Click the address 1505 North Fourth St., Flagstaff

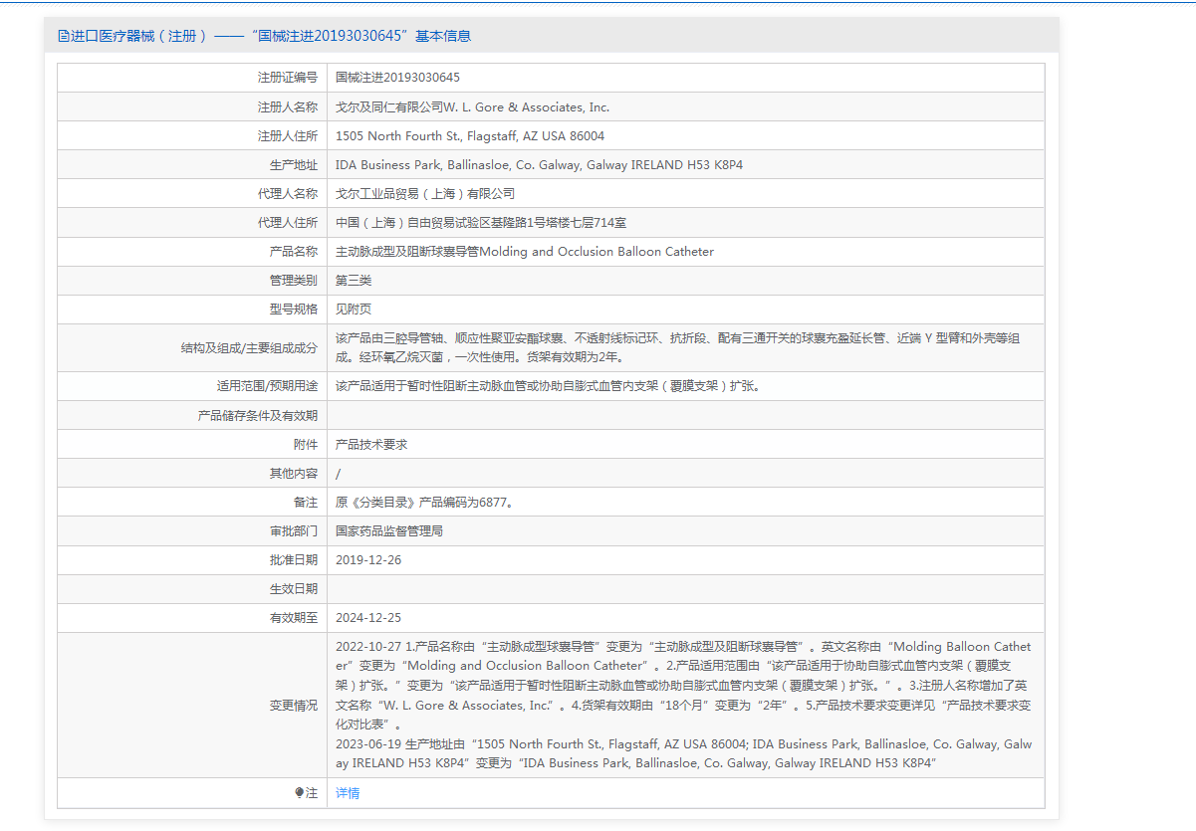tap(470, 135)
